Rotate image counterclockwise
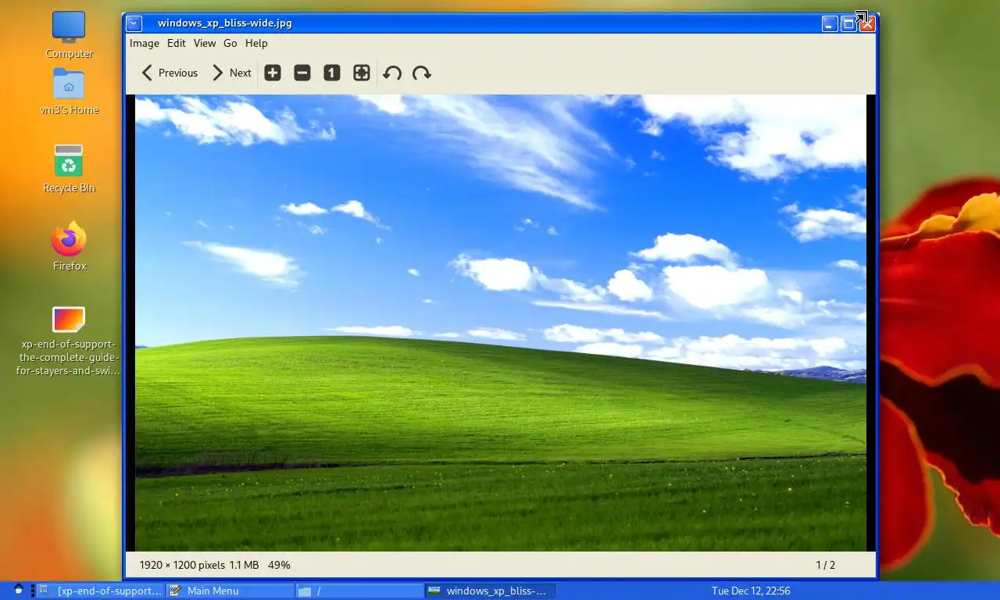 (x=392, y=73)
